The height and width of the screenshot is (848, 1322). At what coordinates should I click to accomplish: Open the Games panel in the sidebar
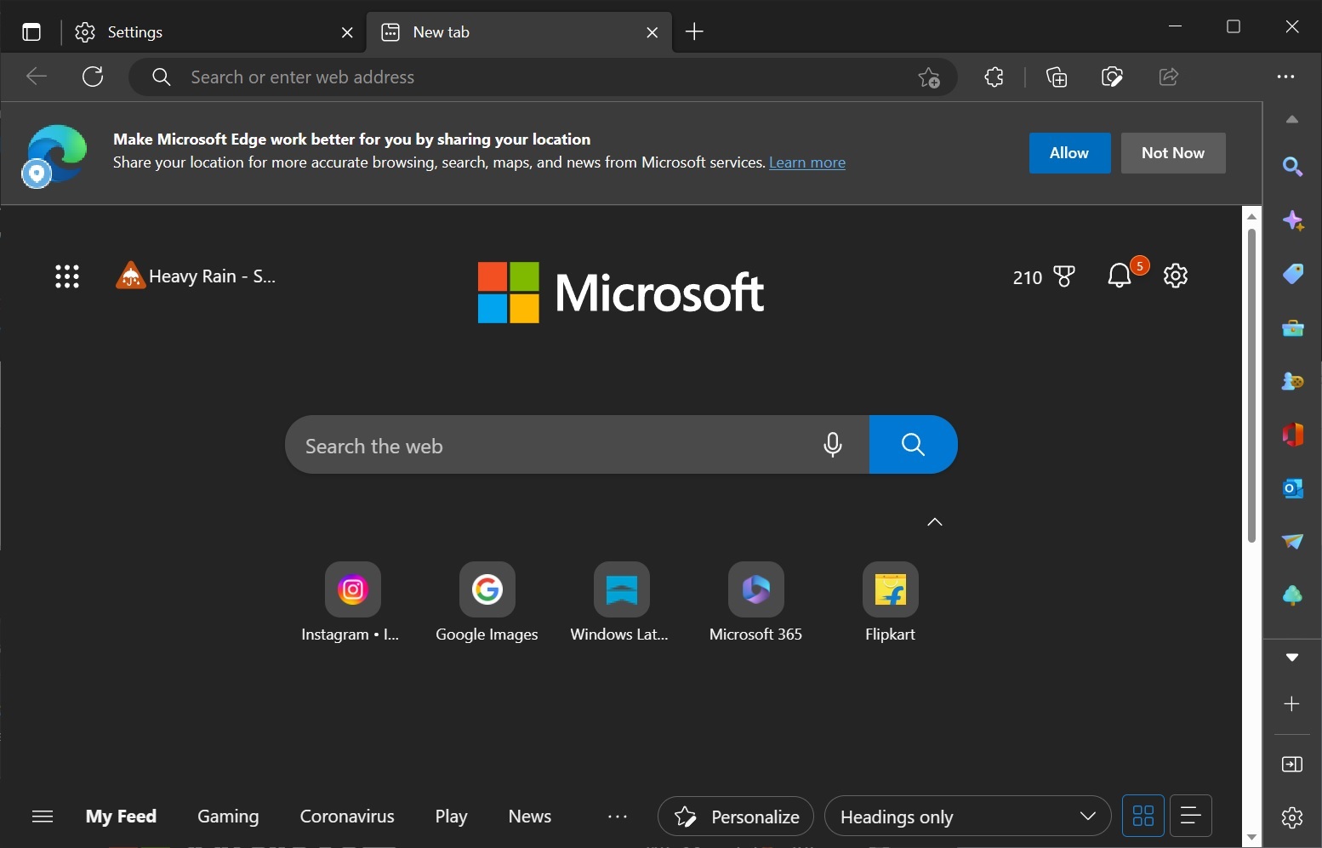point(1293,381)
